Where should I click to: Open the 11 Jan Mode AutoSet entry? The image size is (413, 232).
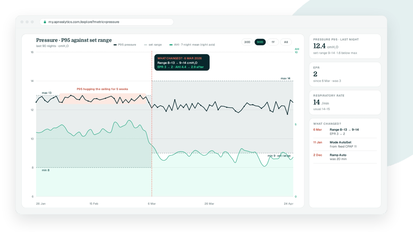click(345, 144)
